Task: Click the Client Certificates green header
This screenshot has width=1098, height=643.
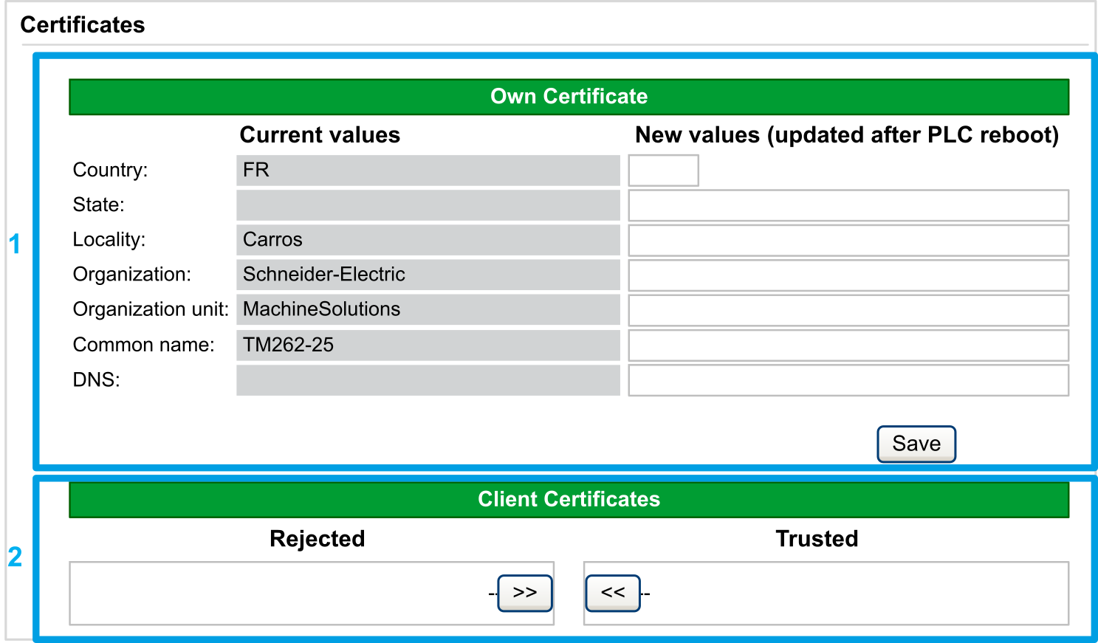Action: [569, 500]
